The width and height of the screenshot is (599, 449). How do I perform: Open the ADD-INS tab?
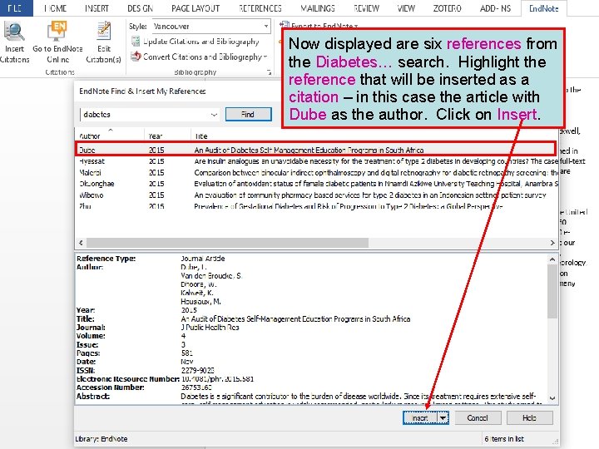pos(495,8)
